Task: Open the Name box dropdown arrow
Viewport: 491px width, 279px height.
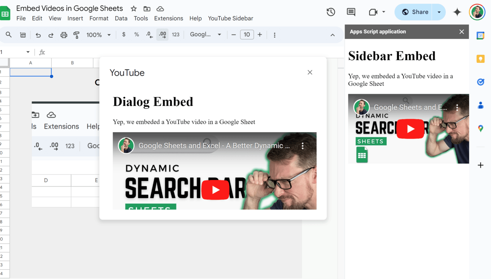Action: 28,52
